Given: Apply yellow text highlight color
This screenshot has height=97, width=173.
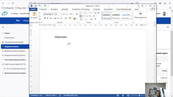Looking at the screenshot, I should (70, 18).
